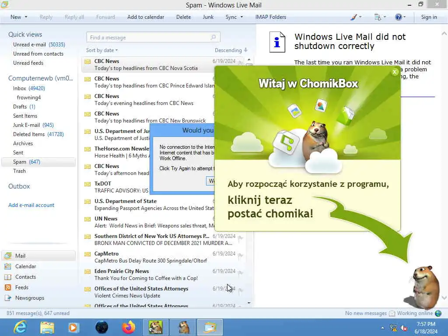448x336 pixels.
Task: Click Add e-mail account link
Action: (31, 205)
